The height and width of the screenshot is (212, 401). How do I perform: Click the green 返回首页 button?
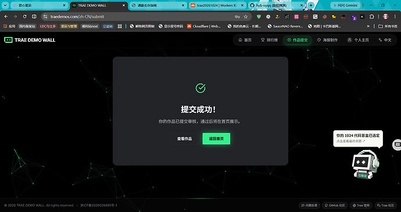point(216,138)
